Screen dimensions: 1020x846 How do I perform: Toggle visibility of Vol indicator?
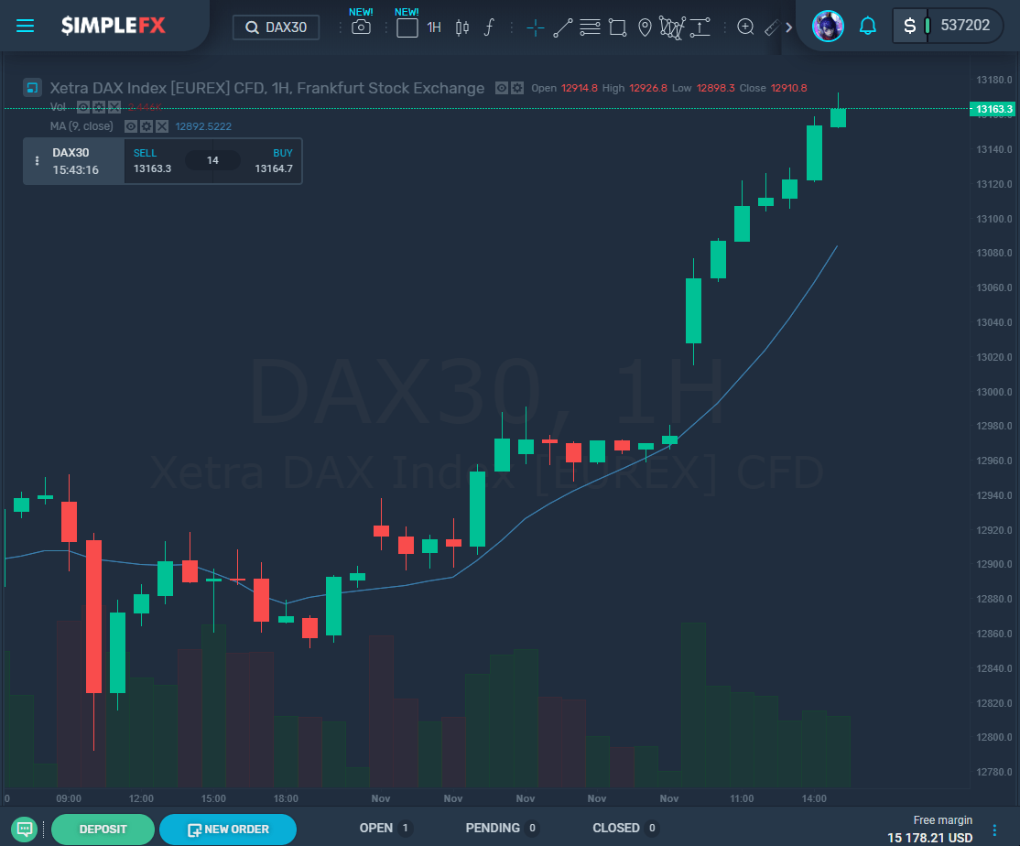83,106
